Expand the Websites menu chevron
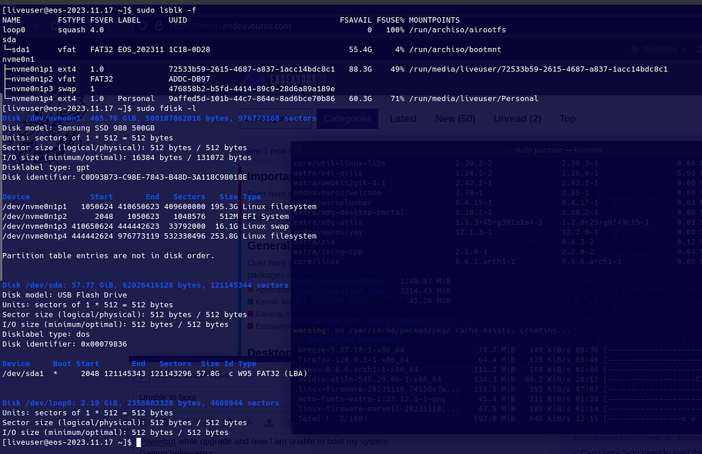This screenshot has height=454, width=702. point(684,49)
